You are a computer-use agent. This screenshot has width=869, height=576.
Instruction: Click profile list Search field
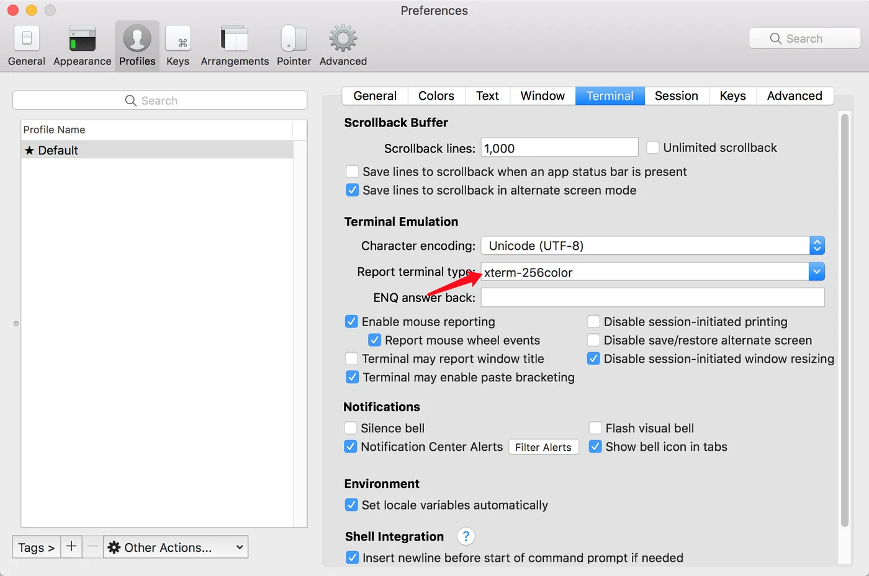click(160, 100)
